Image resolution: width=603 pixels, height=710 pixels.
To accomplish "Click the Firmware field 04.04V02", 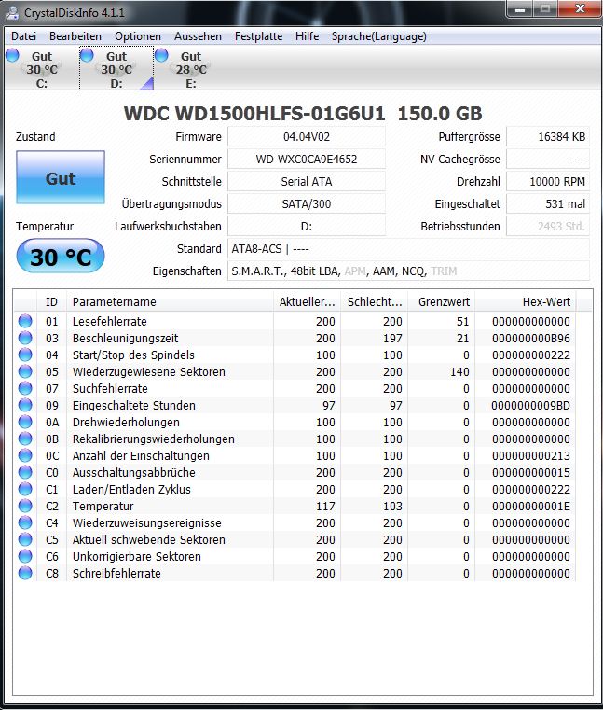I will [x=307, y=137].
